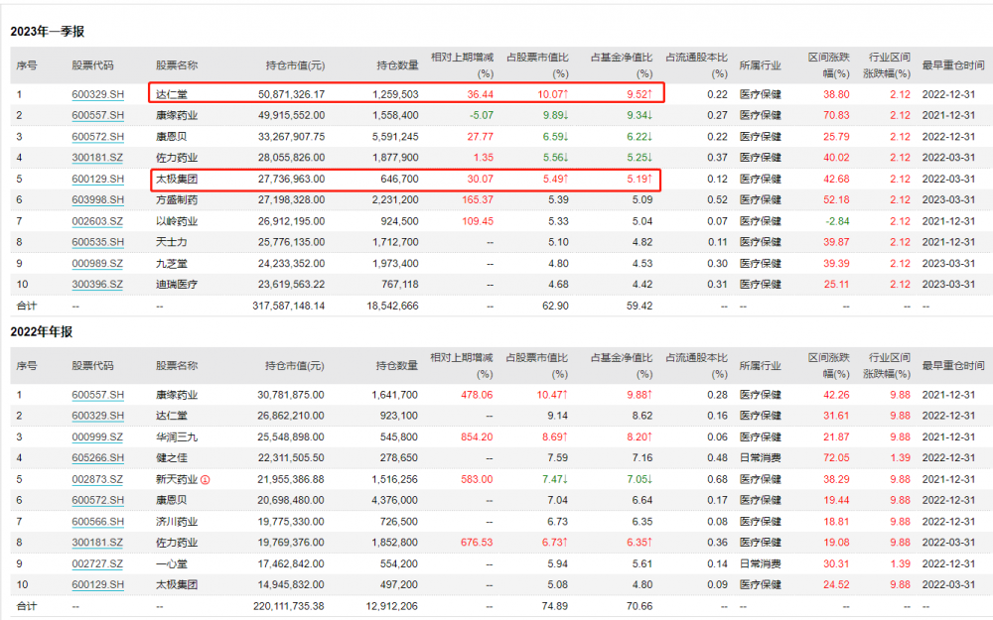The width and height of the screenshot is (993, 620).
Task: Click the 854.20 change value
Action: pyautogui.click(x=477, y=437)
